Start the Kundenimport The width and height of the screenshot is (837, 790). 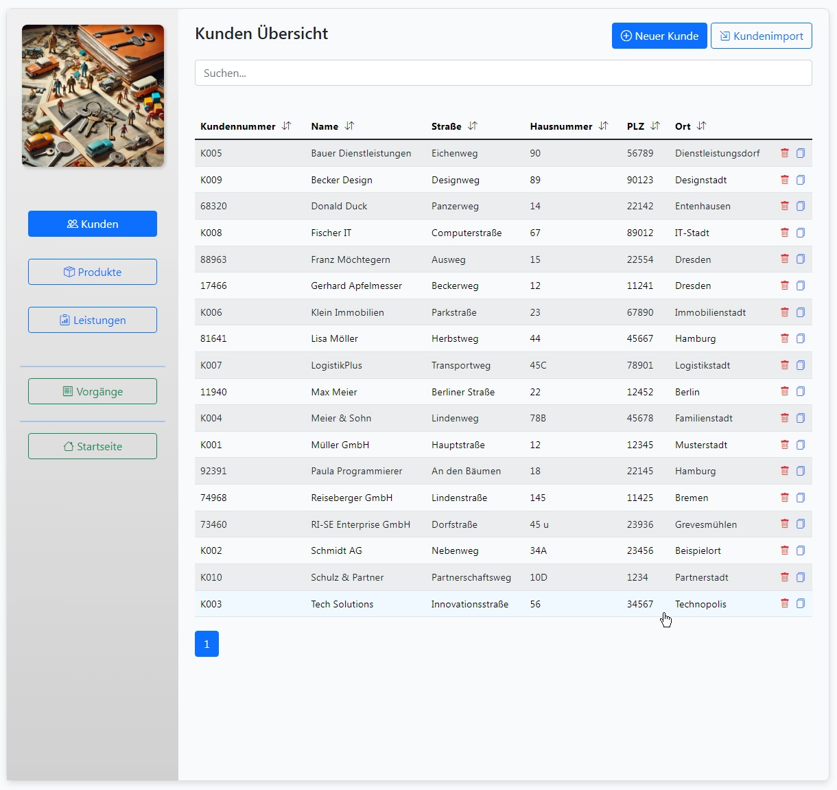(x=761, y=36)
